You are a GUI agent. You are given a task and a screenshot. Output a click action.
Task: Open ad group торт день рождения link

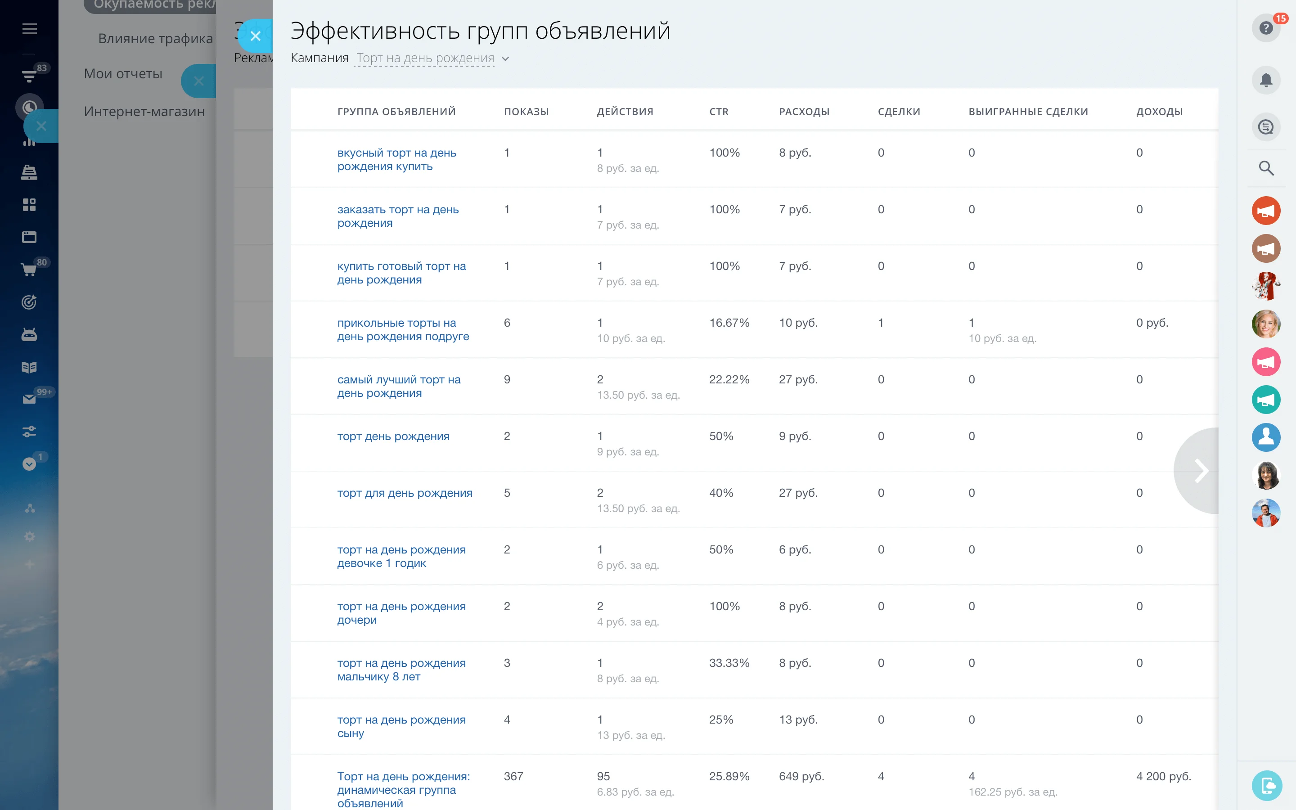click(x=393, y=436)
